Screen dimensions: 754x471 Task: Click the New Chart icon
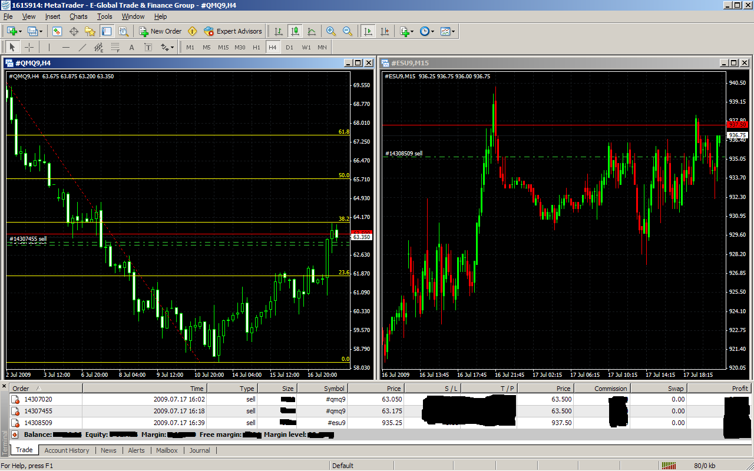point(12,31)
